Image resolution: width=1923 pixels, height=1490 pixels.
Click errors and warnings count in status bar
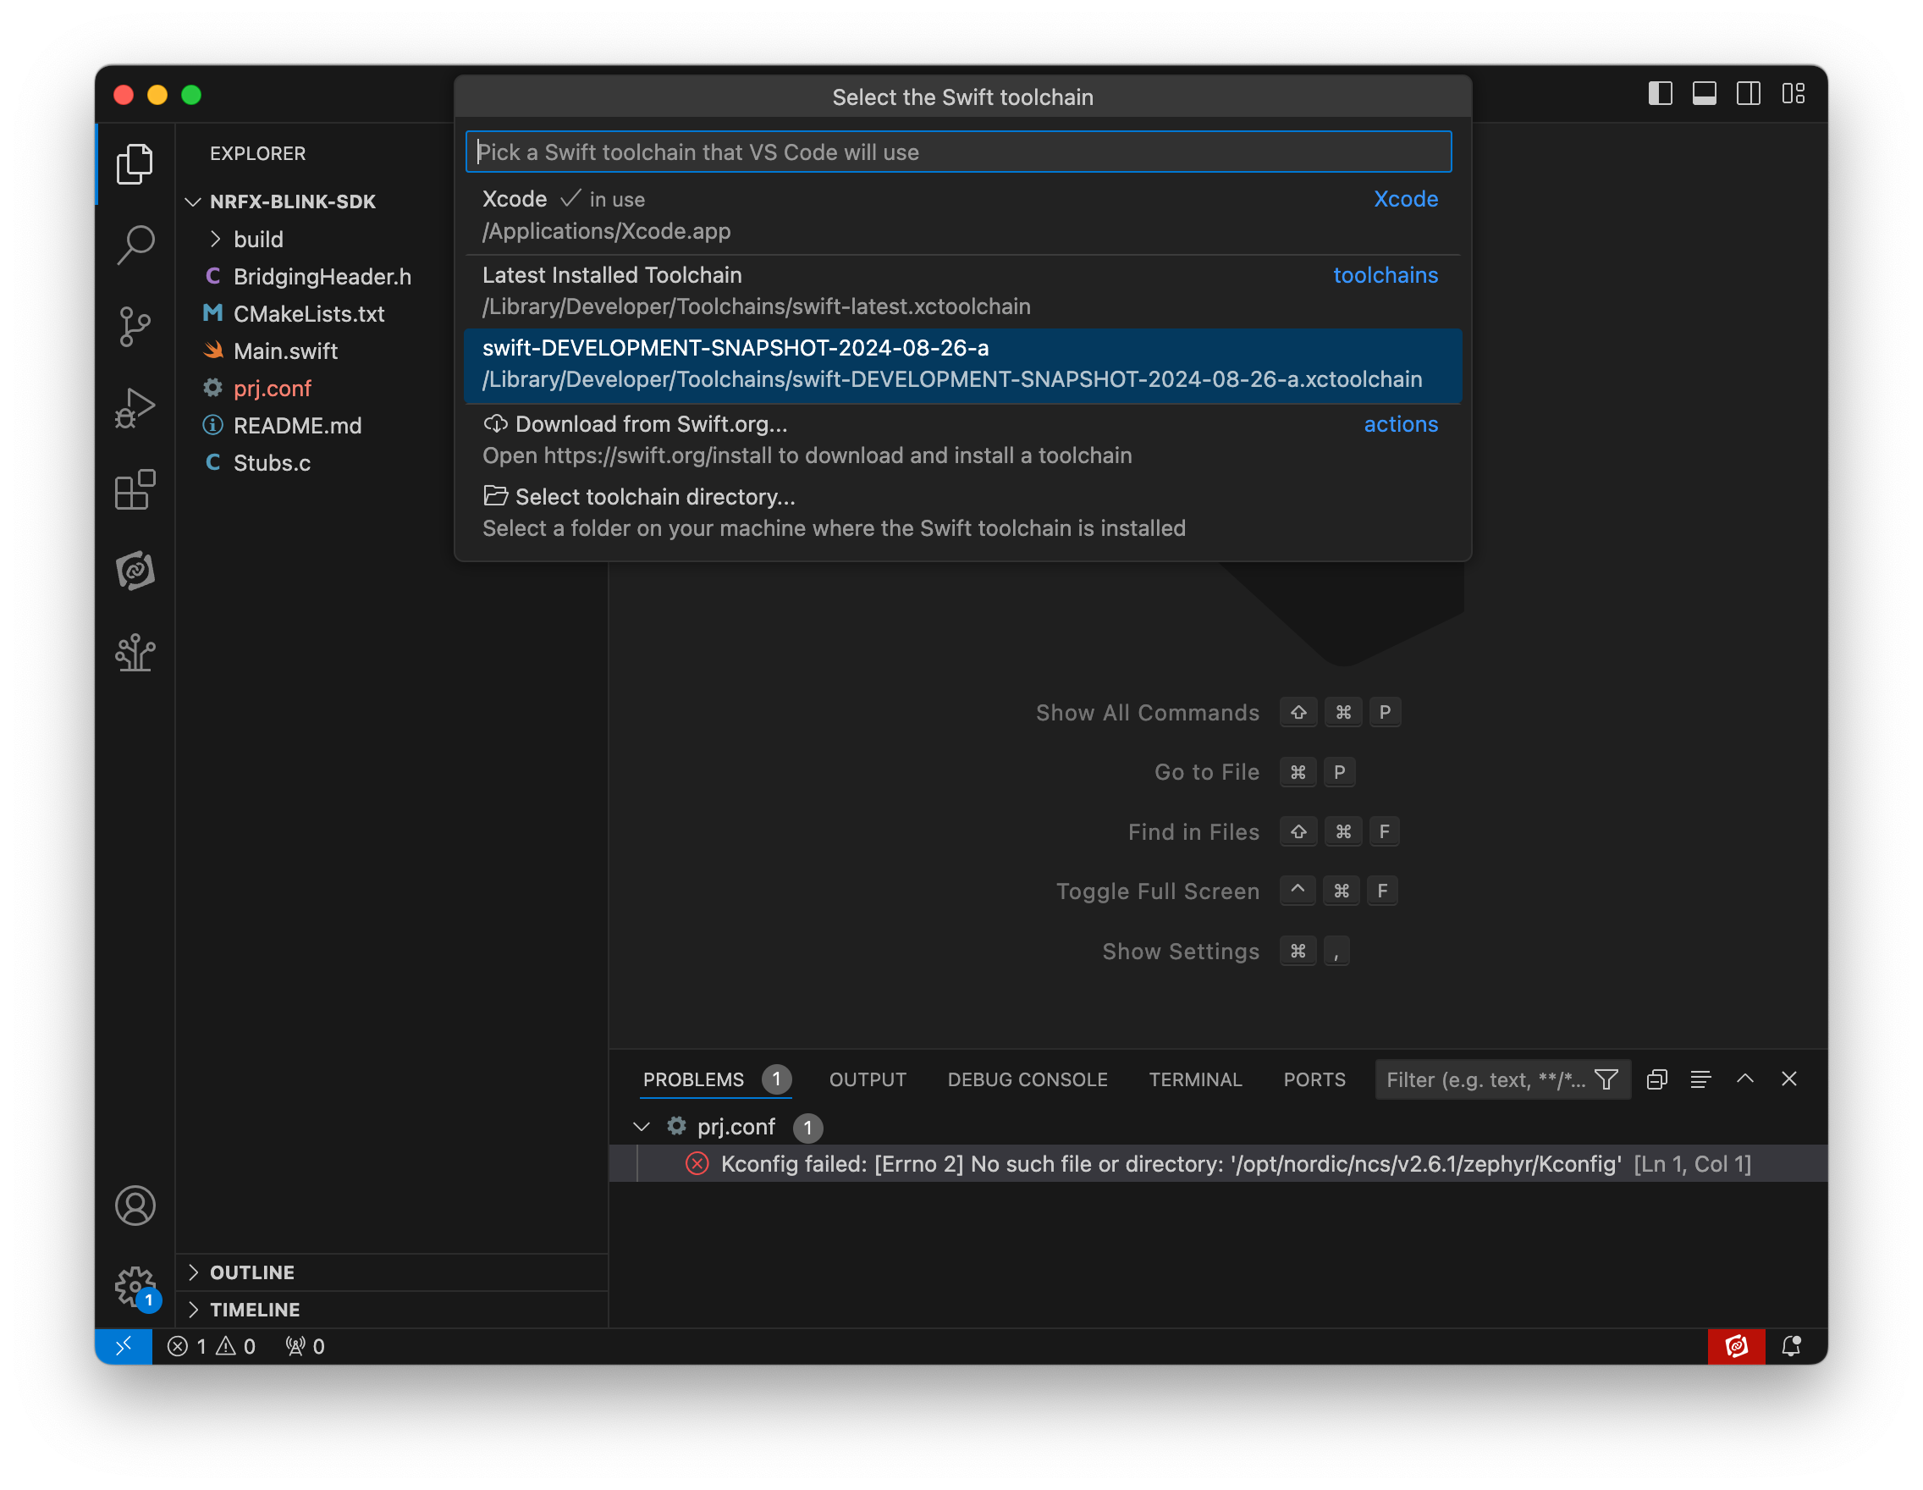(x=212, y=1345)
